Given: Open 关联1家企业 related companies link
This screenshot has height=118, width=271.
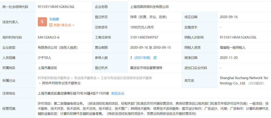Looking at the screenshot, I should (x=64, y=25).
